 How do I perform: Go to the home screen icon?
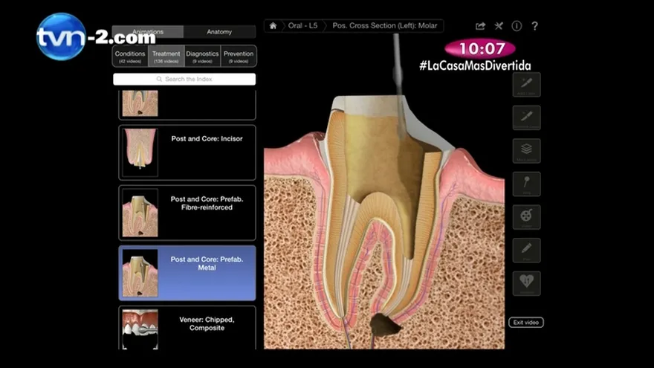click(273, 26)
